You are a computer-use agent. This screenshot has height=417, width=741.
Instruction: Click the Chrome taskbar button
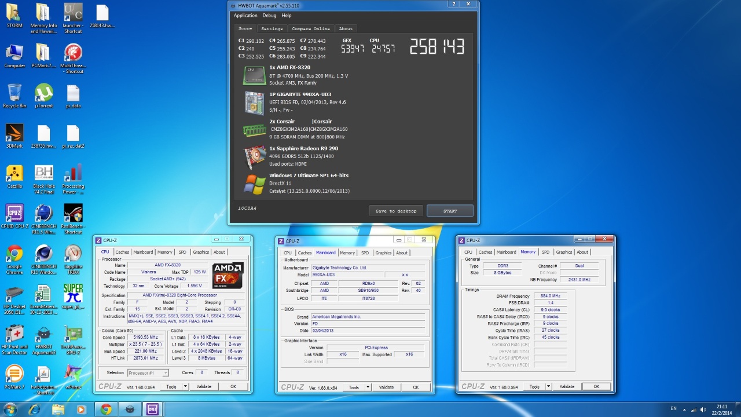click(106, 409)
